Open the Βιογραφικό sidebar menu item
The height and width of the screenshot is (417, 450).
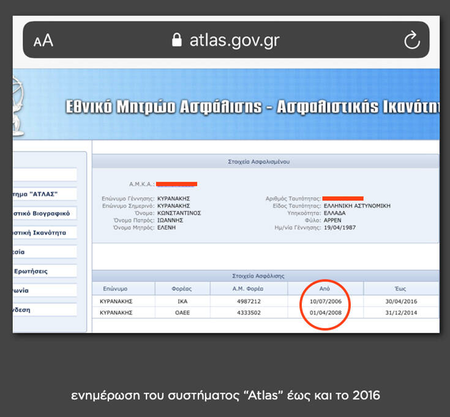tap(44, 213)
